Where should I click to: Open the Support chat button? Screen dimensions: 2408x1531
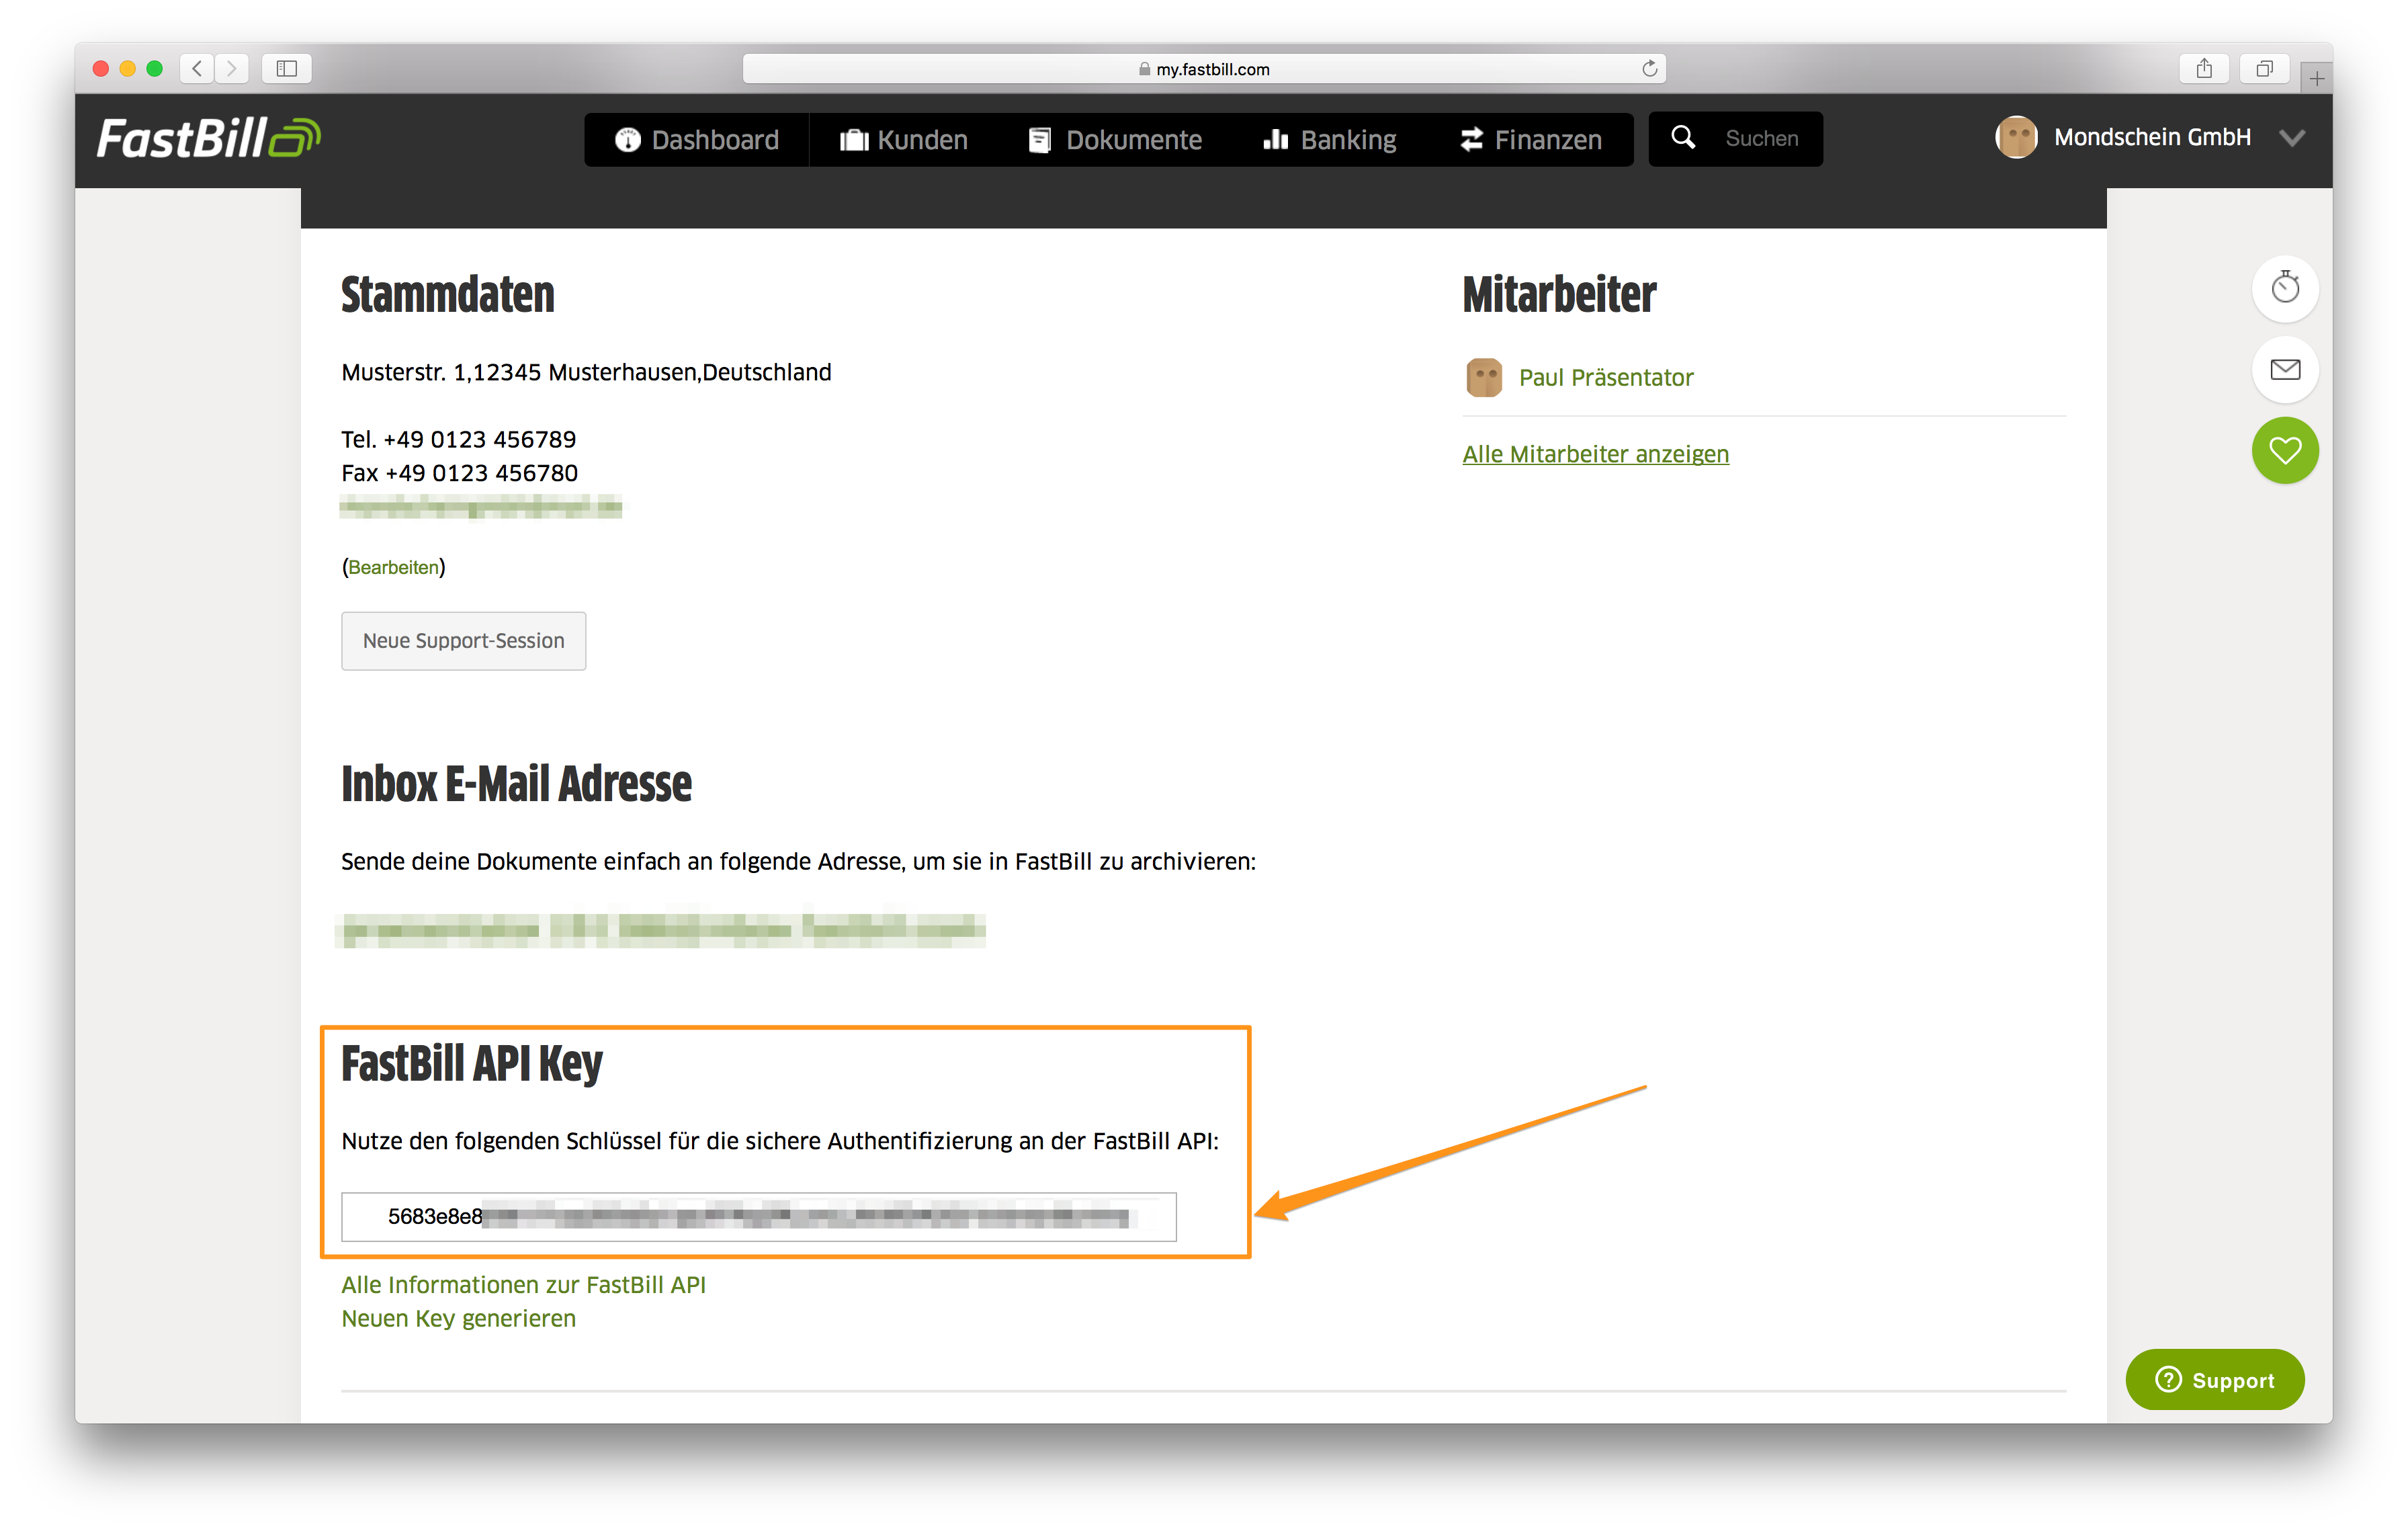[2215, 1380]
